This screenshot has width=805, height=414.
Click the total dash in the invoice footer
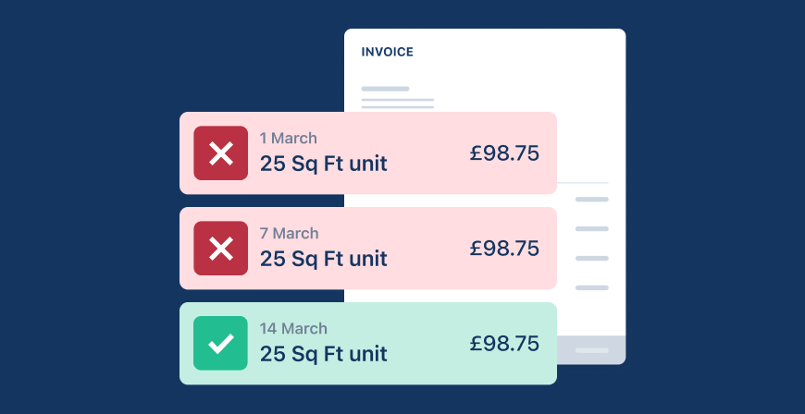tap(592, 351)
